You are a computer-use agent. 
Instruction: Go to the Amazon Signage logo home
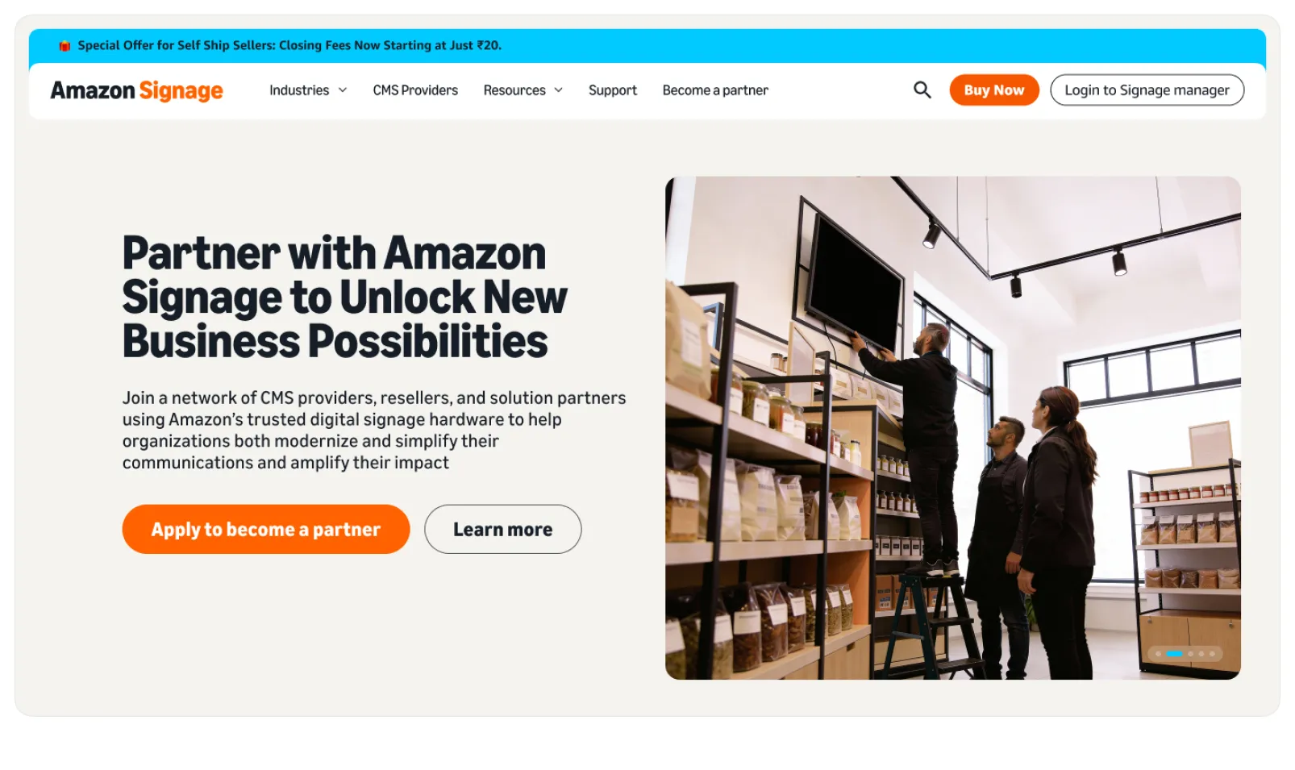pos(136,90)
